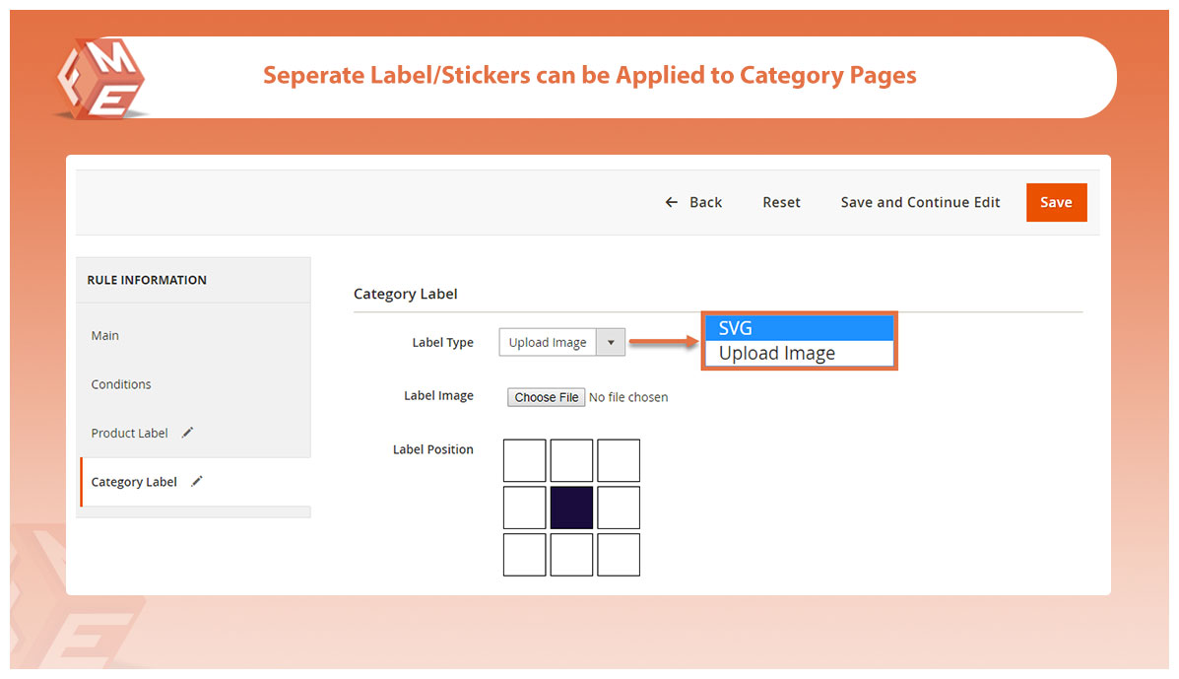Select the bottom-left label position box
This screenshot has height=679, width=1179.
(524, 555)
